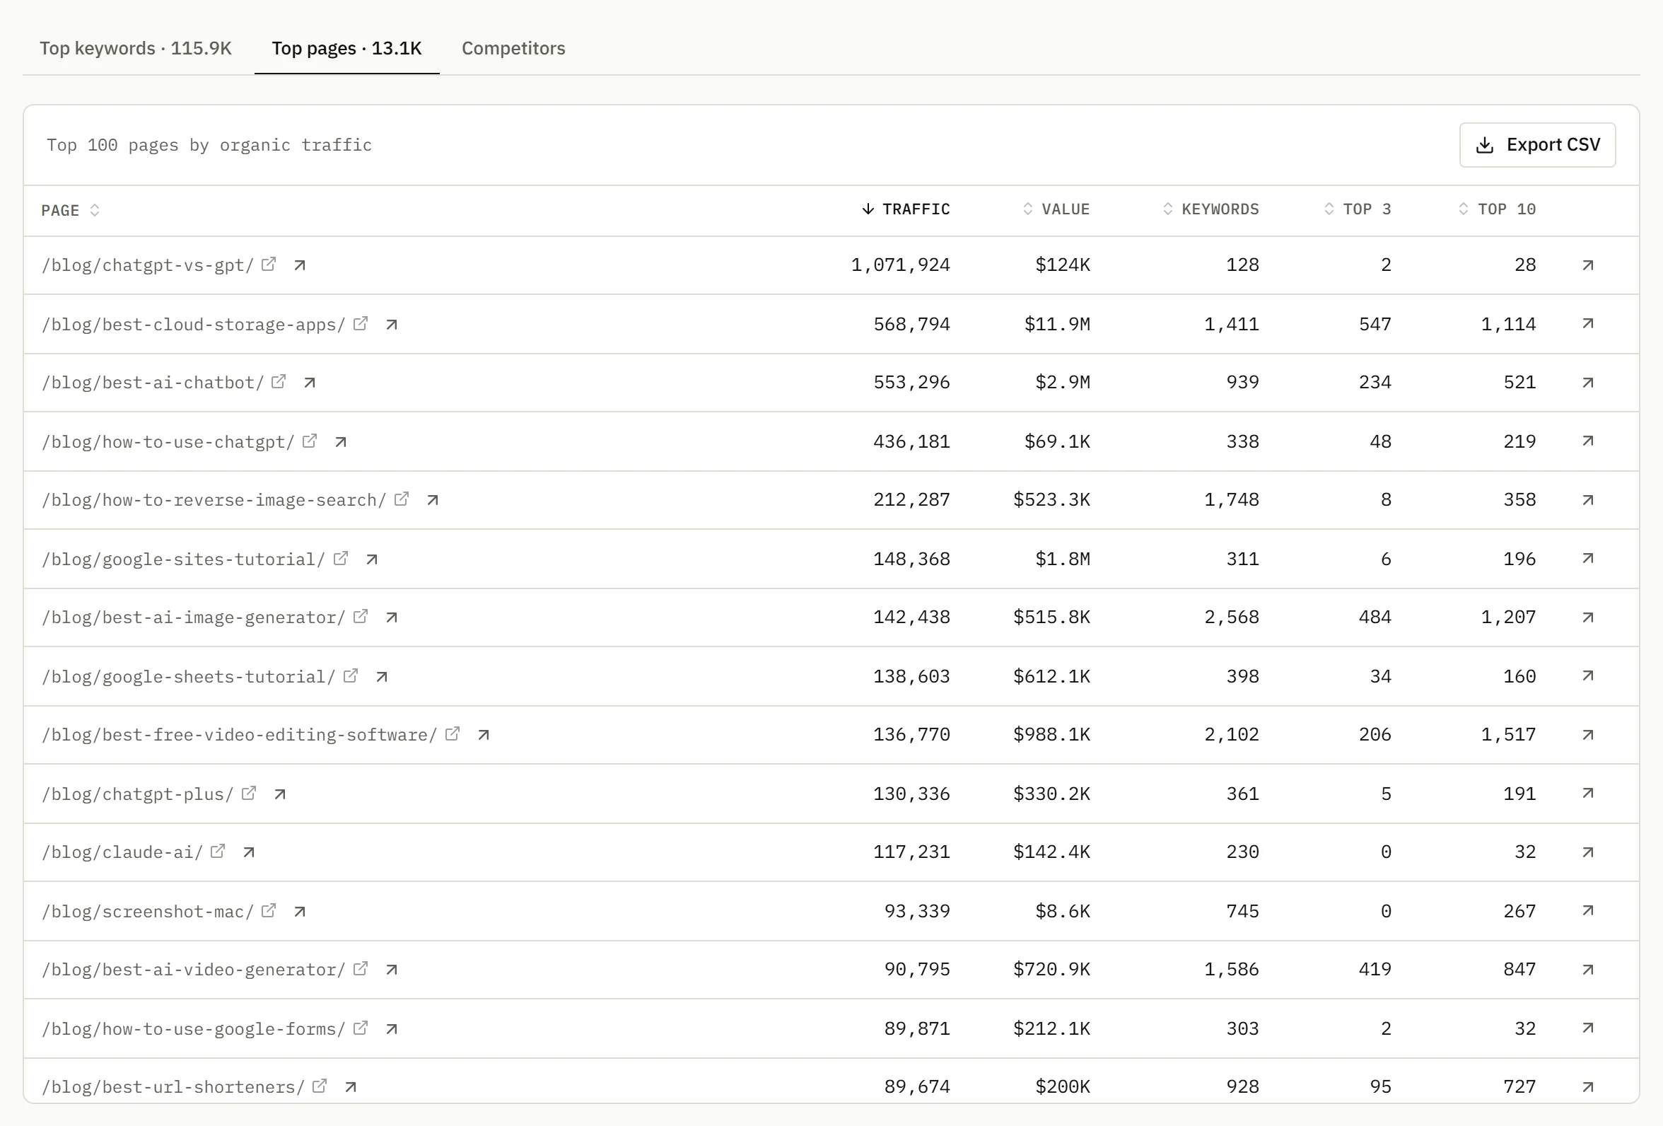Click row-end arrow for /blog/claude-ai/ row
This screenshot has height=1126, width=1663.
(1588, 852)
